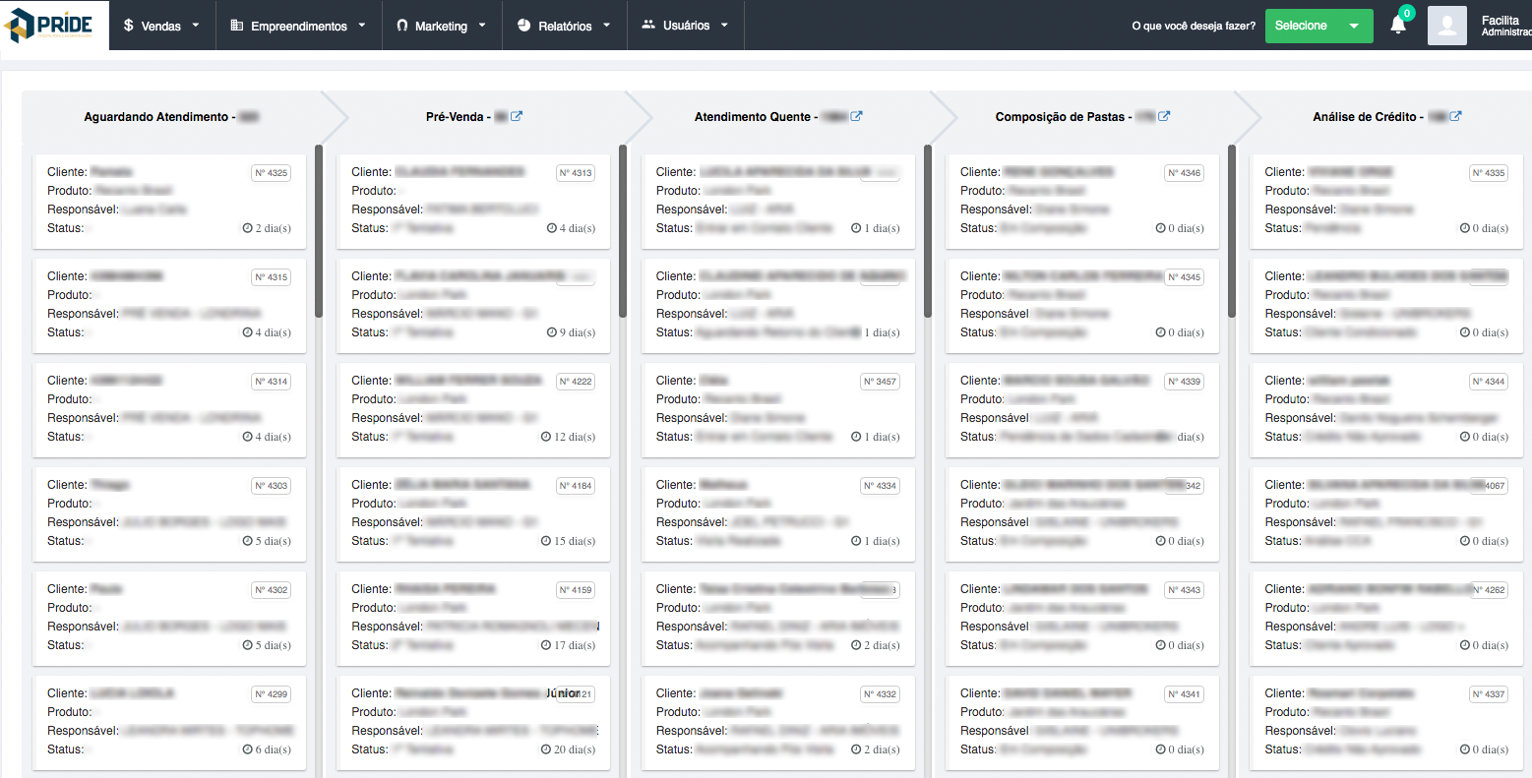Select the card numbered Nº 4346

point(1082,201)
